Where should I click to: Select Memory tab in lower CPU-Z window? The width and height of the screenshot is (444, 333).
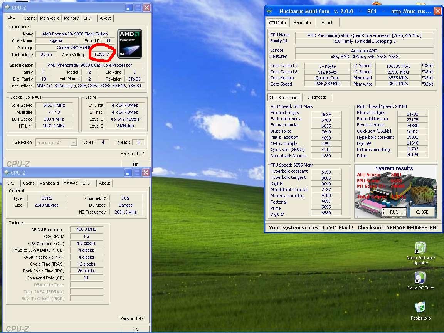pyautogui.click(x=71, y=183)
